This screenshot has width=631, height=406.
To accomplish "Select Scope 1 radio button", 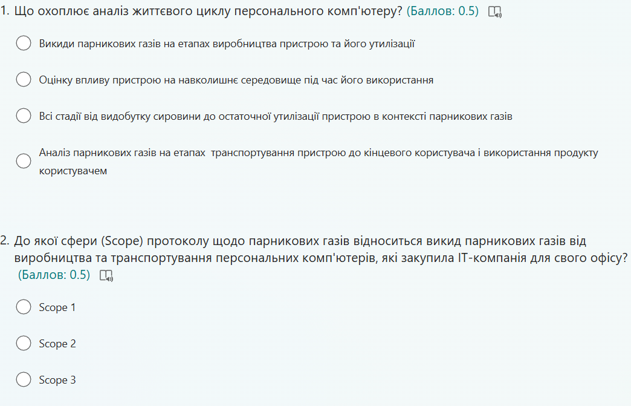I will (24, 307).
